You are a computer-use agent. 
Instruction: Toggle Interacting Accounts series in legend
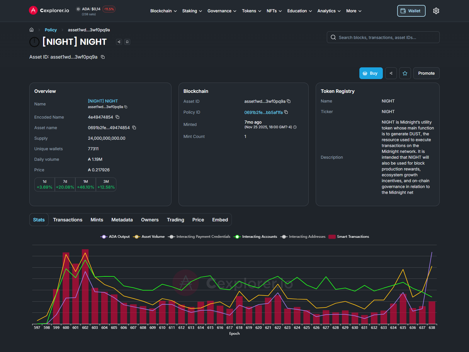tap(255, 237)
